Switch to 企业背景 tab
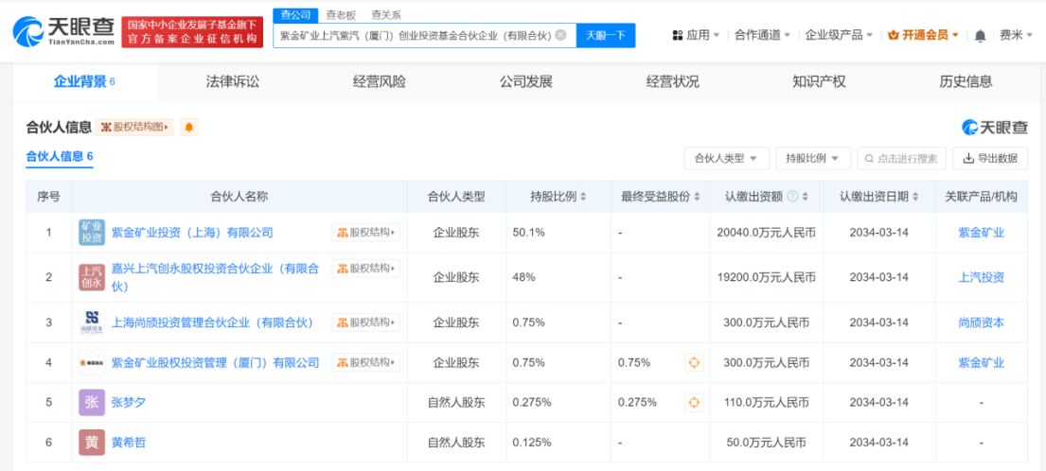1046x471 pixels. click(84, 82)
